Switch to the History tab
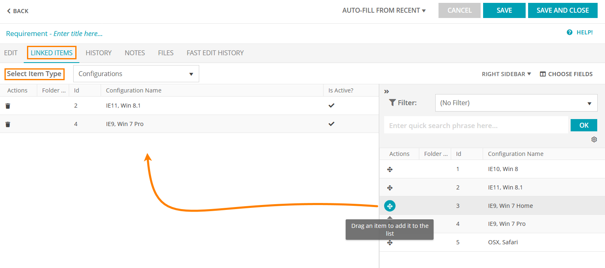The image size is (605, 268). pos(99,53)
